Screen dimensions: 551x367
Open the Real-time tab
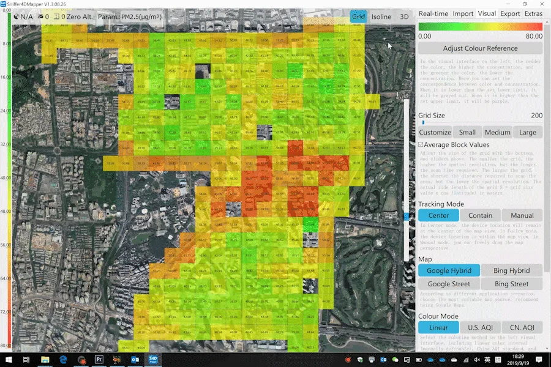click(433, 13)
